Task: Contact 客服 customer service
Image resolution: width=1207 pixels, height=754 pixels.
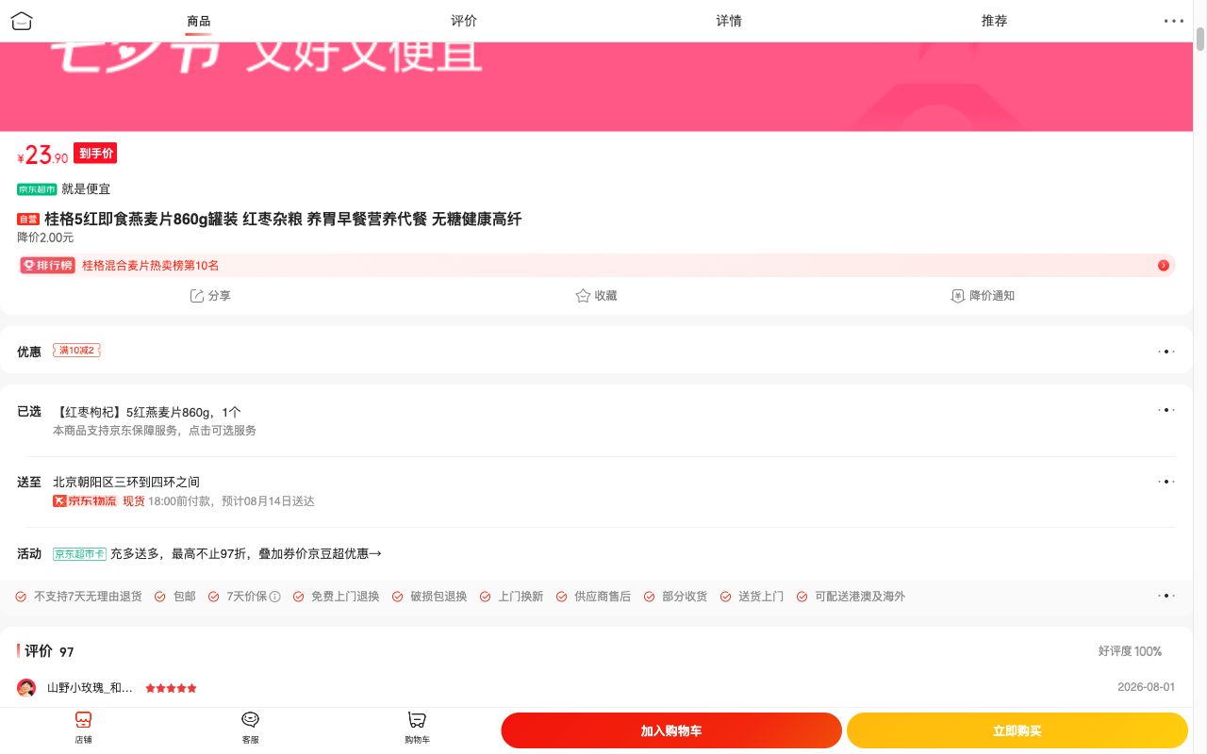Action: [x=250, y=727]
